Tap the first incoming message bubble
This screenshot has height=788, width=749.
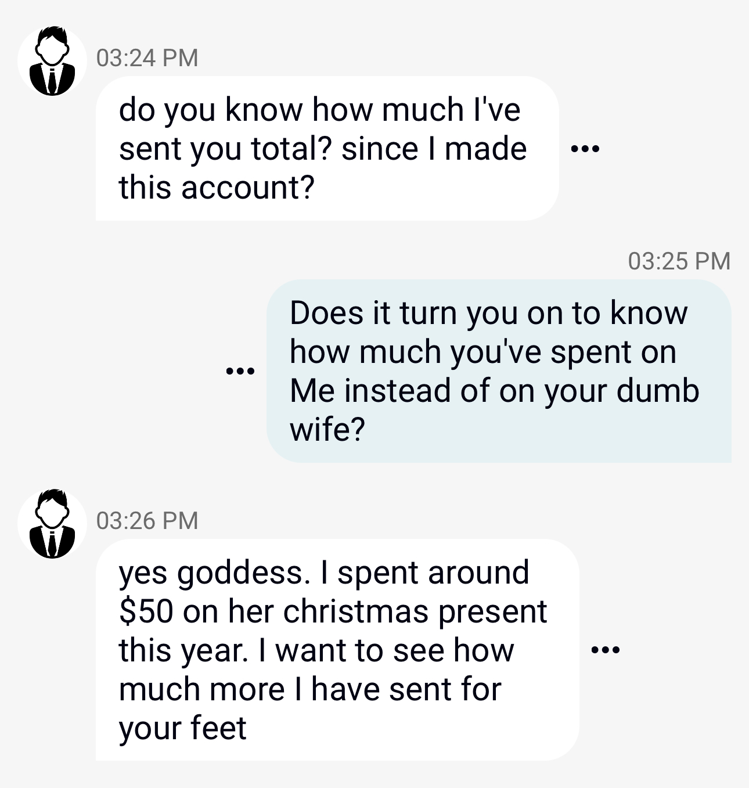pos(327,149)
